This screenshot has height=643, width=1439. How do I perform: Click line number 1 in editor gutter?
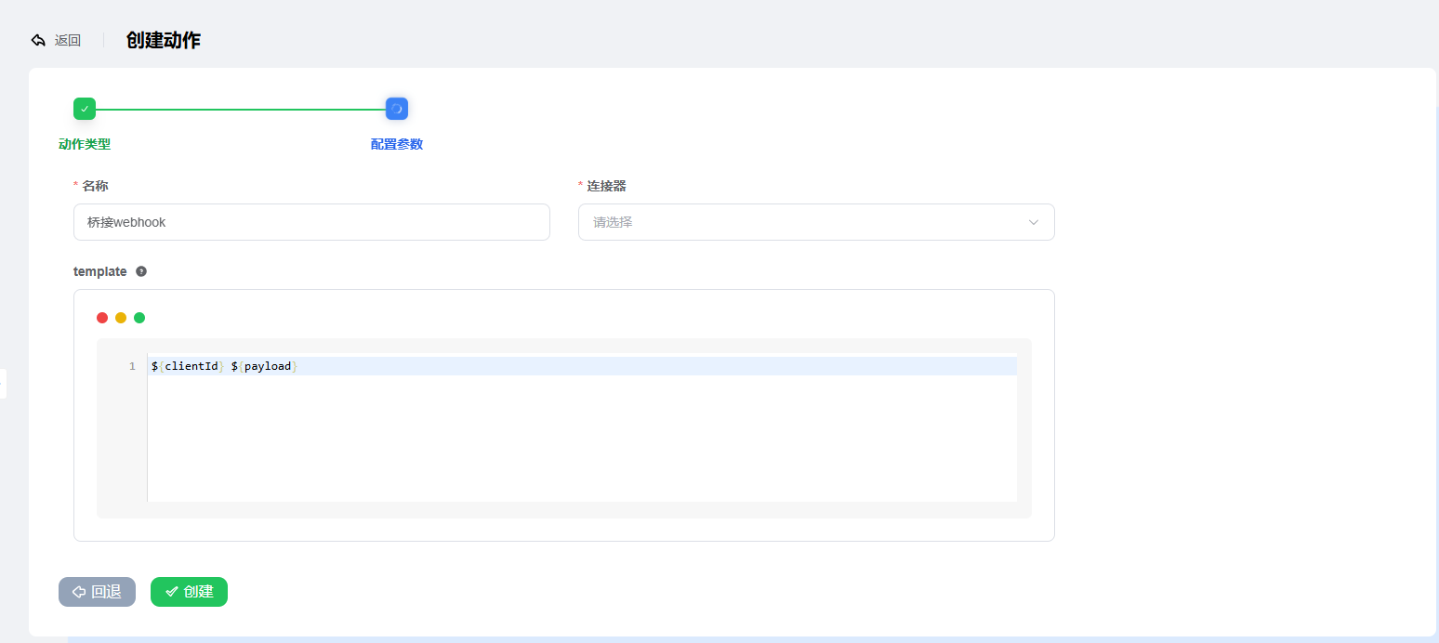[x=132, y=366]
